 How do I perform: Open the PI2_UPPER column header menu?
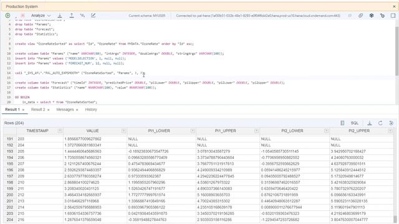pos(390,131)
